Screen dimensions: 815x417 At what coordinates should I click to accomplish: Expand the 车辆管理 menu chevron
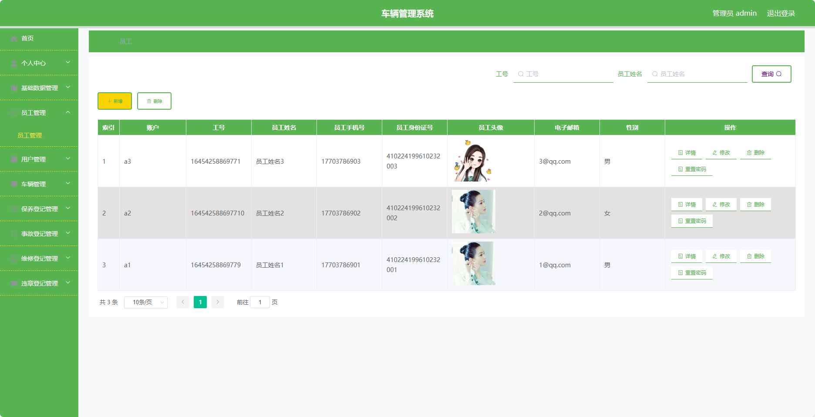pos(68,184)
